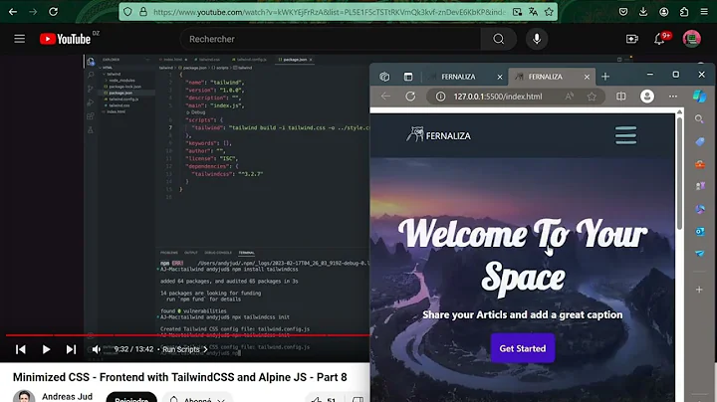The image size is (717, 402).
Task: Open Edge tab actions menu icon
Action: point(408,77)
